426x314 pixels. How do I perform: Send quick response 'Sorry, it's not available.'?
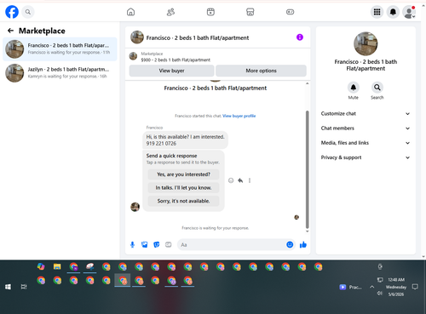pos(183,201)
